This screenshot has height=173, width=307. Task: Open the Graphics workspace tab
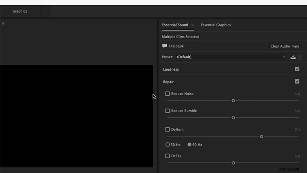click(20, 11)
